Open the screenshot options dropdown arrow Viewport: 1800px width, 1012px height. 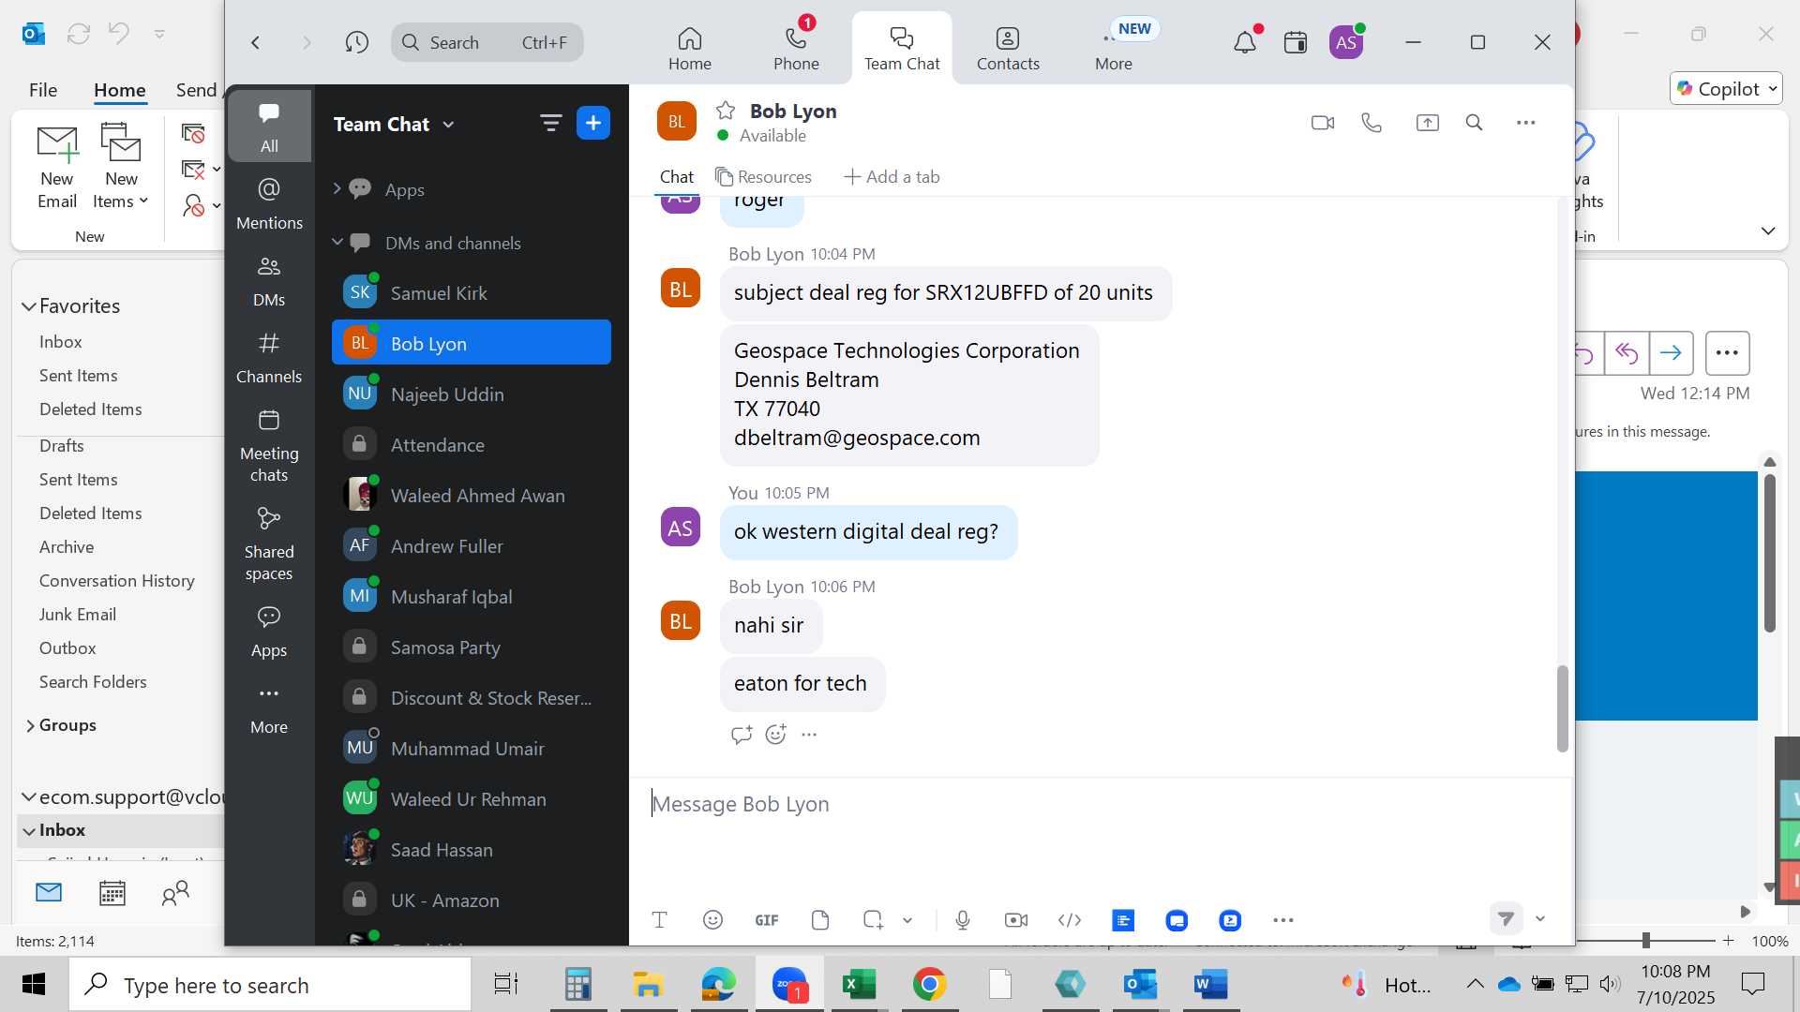tap(907, 920)
